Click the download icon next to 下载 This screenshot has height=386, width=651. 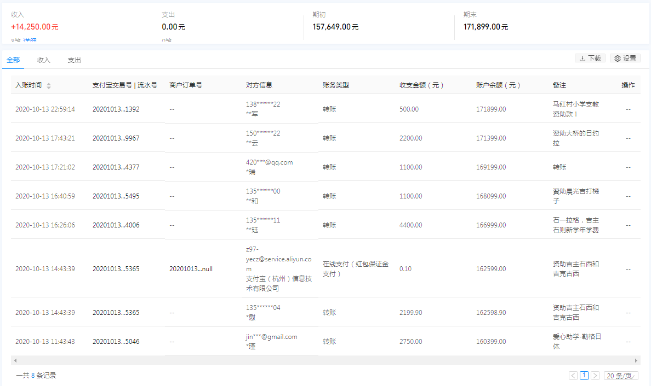coord(582,58)
